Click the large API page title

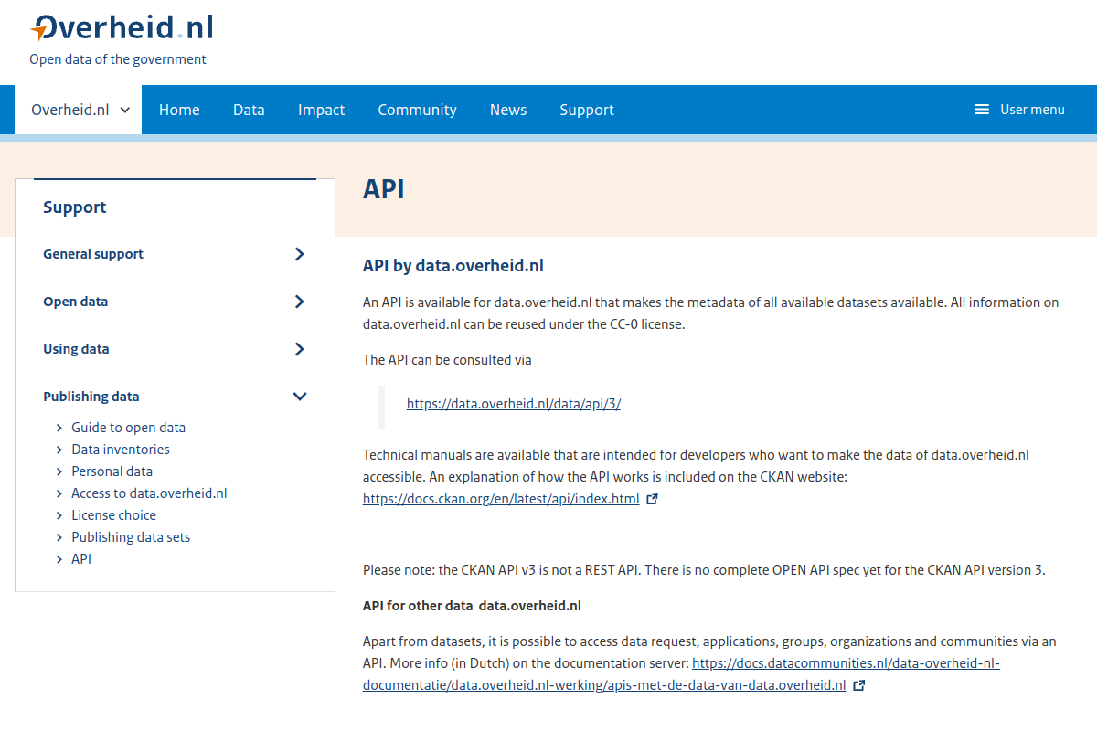(384, 189)
